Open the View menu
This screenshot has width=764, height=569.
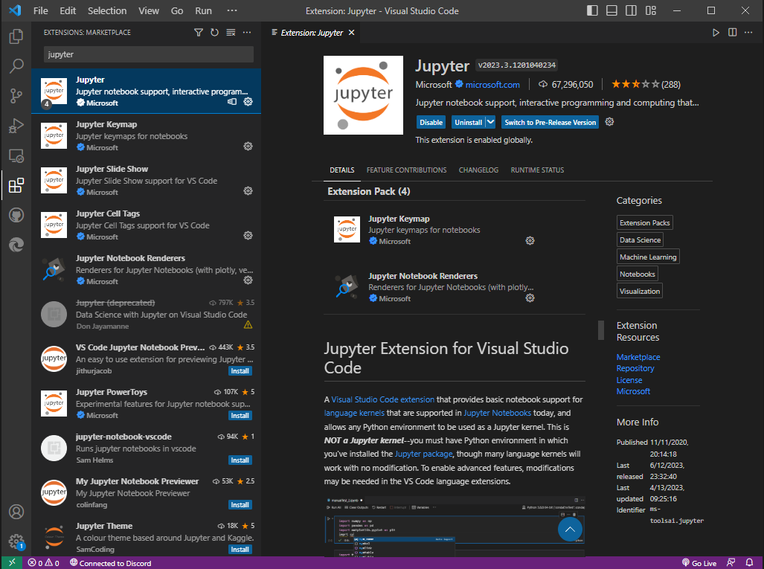pos(149,10)
